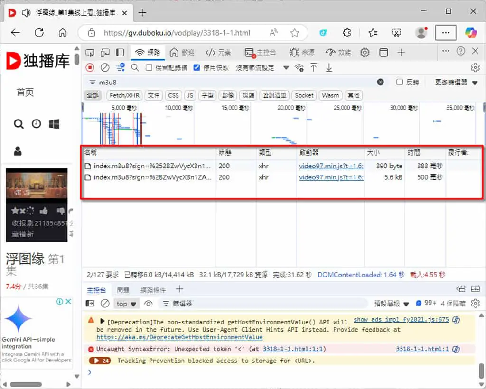Open console settings gear
This screenshot has height=389, width=486.
pos(475,303)
